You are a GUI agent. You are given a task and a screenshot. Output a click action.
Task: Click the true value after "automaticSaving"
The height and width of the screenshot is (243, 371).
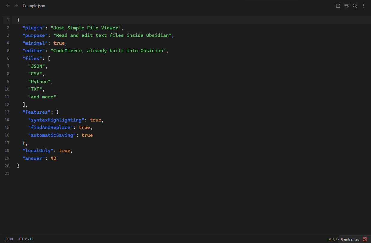(x=87, y=135)
